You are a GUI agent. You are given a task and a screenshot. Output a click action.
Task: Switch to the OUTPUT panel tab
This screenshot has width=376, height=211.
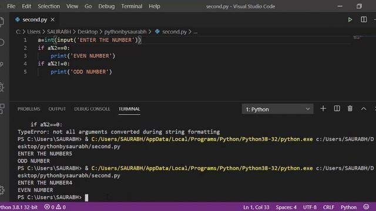pyautogui.click(x=57, y=109)
